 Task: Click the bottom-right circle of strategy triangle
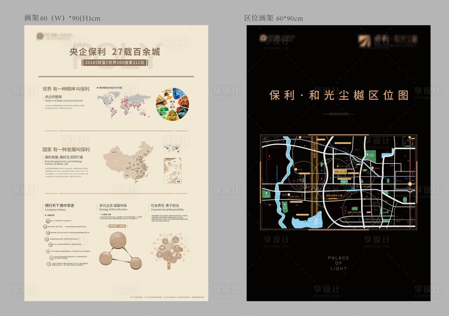(x=136, y=263)
